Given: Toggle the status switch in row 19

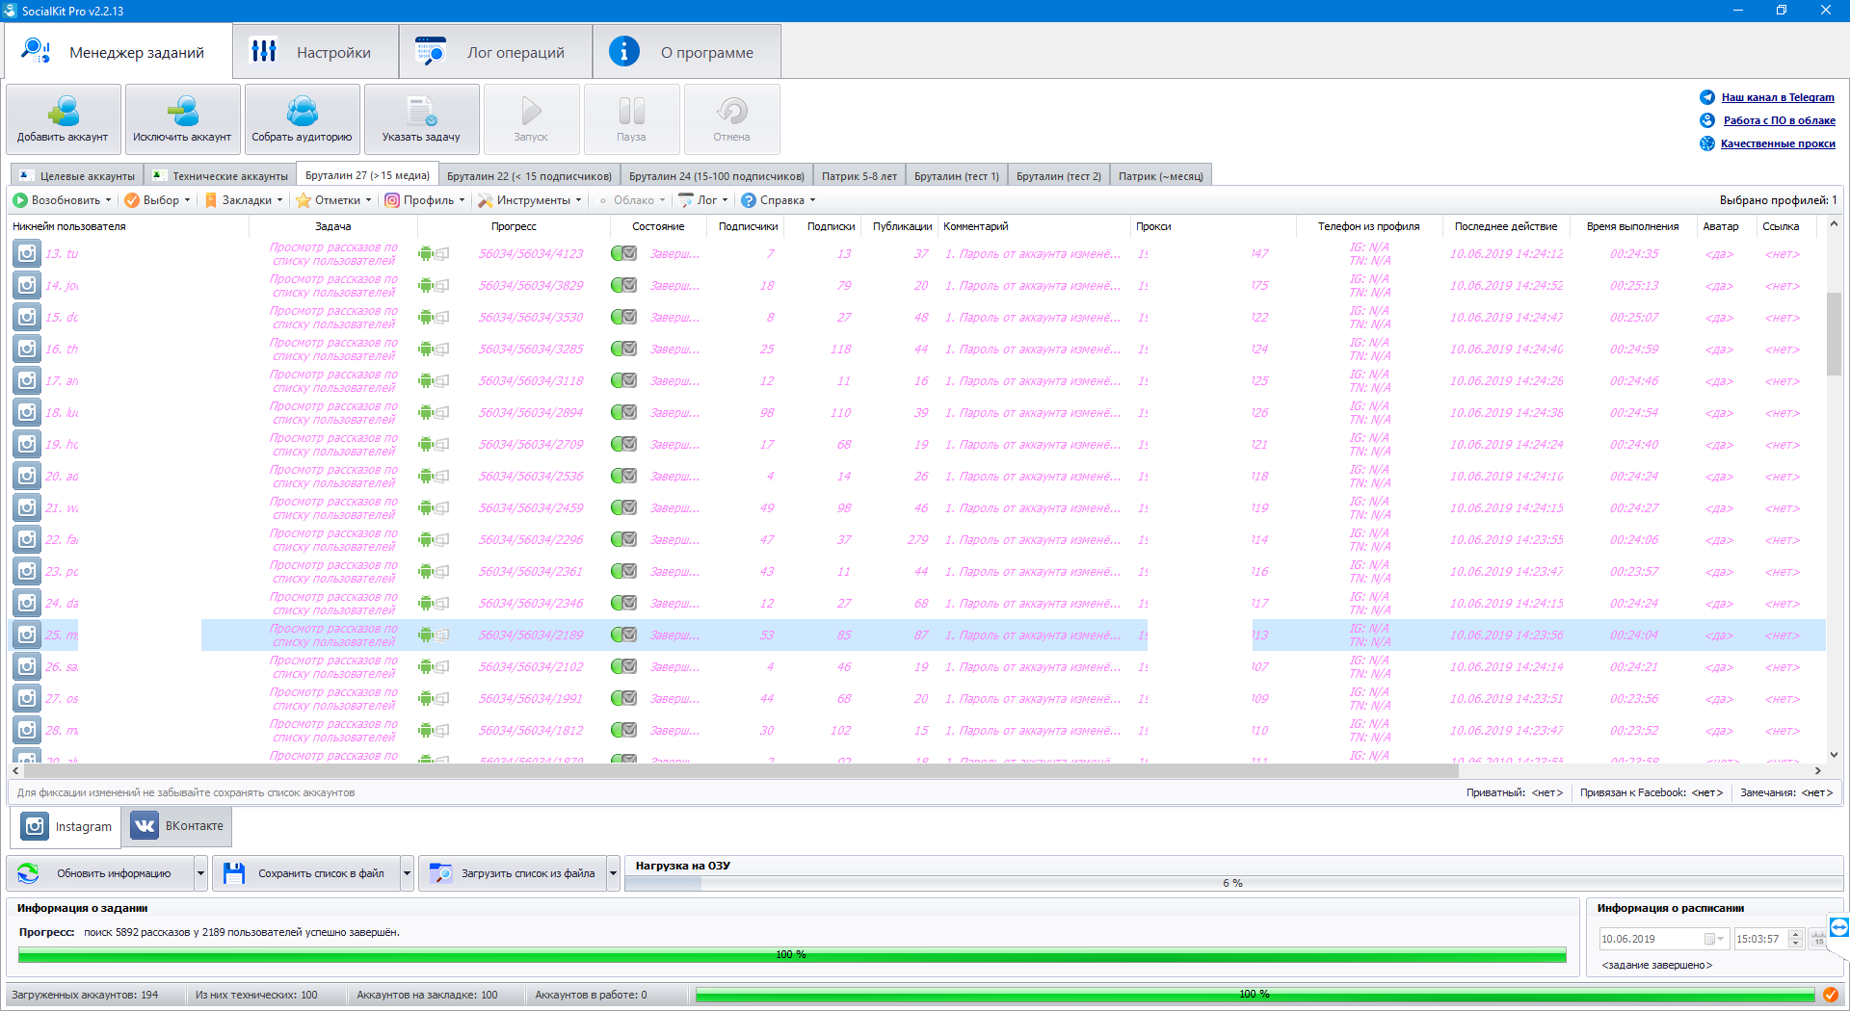Looking at the screenshot, I should (624, 444).
